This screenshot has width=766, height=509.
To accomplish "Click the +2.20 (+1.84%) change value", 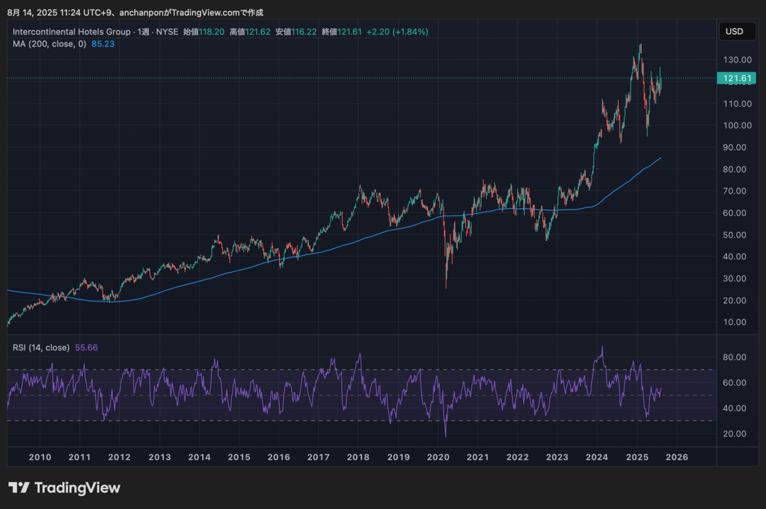I will [398, 31].
